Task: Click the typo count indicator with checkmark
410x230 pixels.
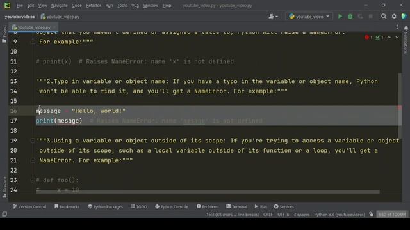Action: [379, 38]
